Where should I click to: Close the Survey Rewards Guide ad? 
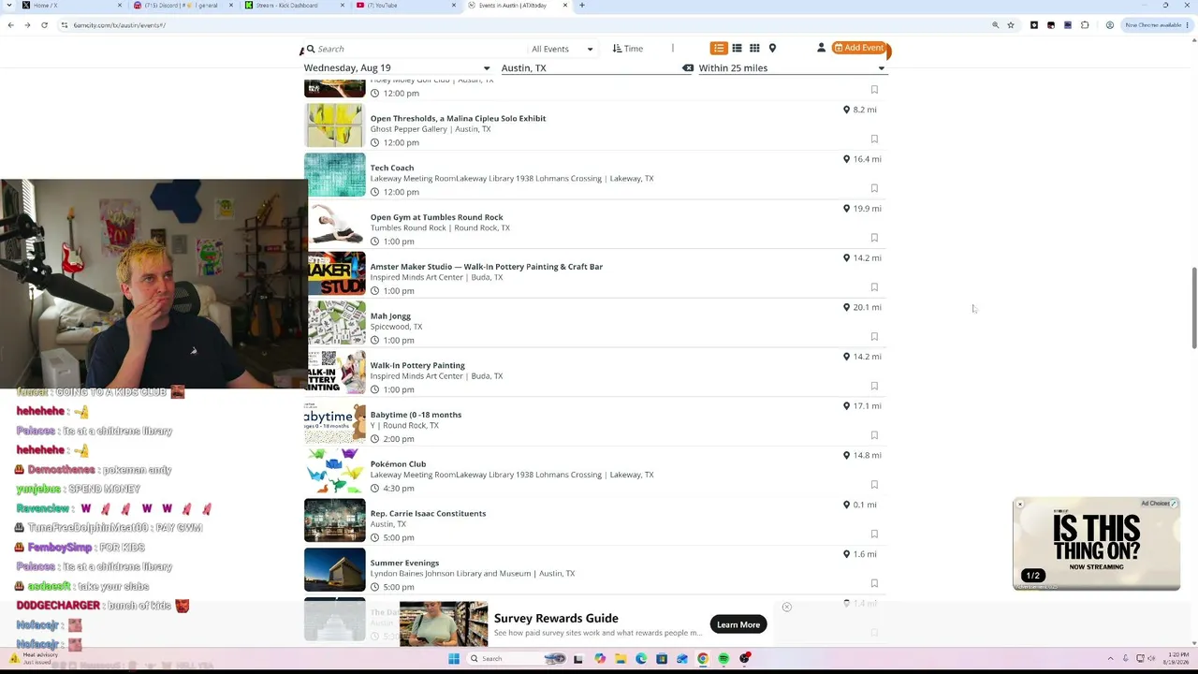tap(786, 608)
